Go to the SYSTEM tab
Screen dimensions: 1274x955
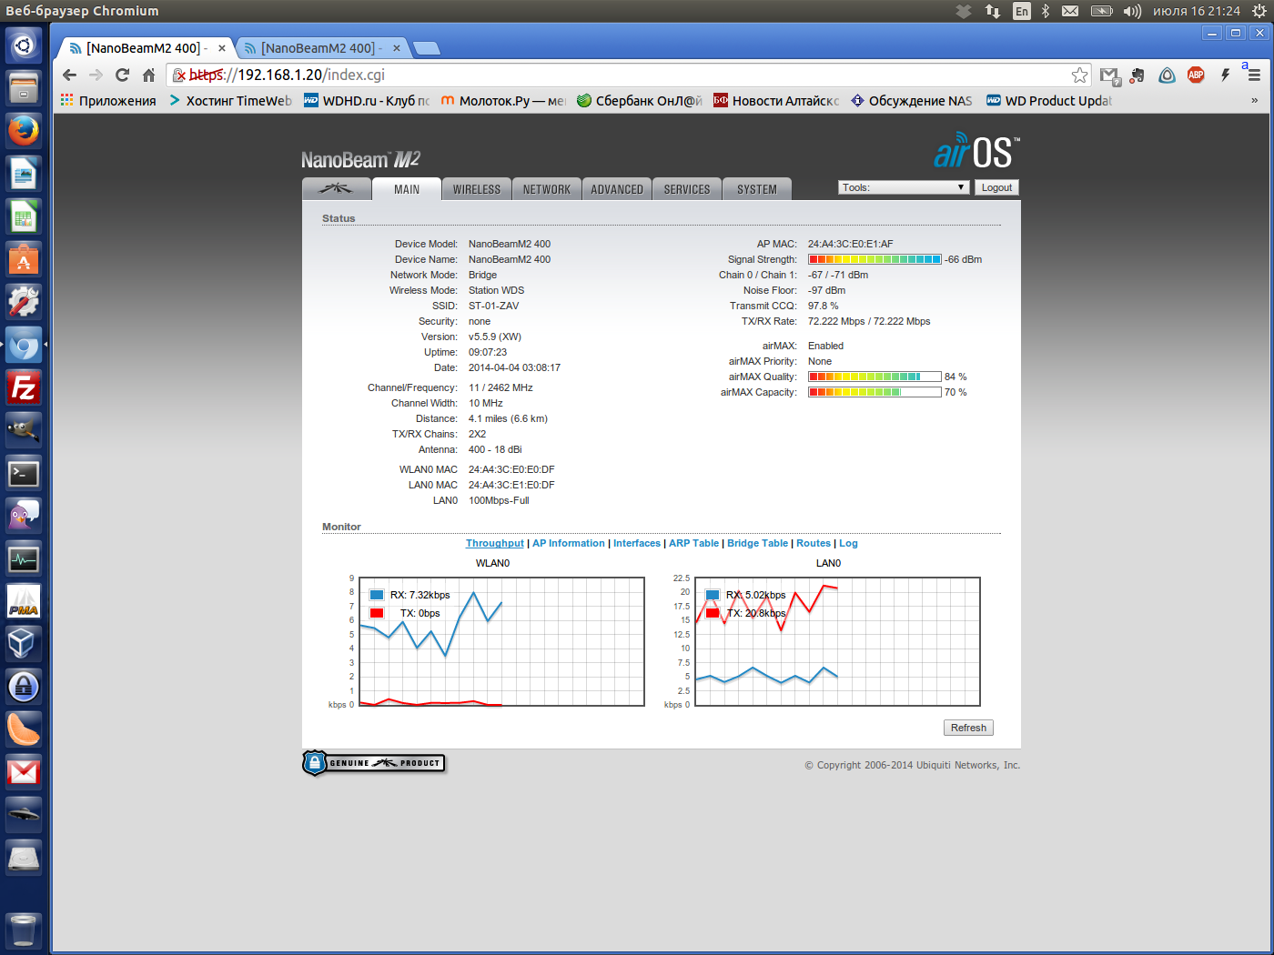(757, 189)
